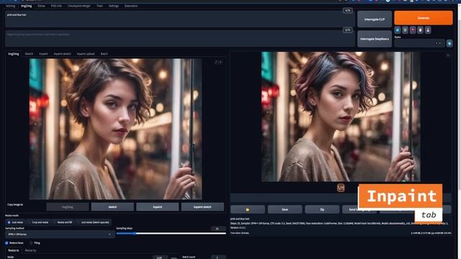The height and width of the screenshot is (259, 461).
Task: Click the Zip button under the output image
Action: 322,209
